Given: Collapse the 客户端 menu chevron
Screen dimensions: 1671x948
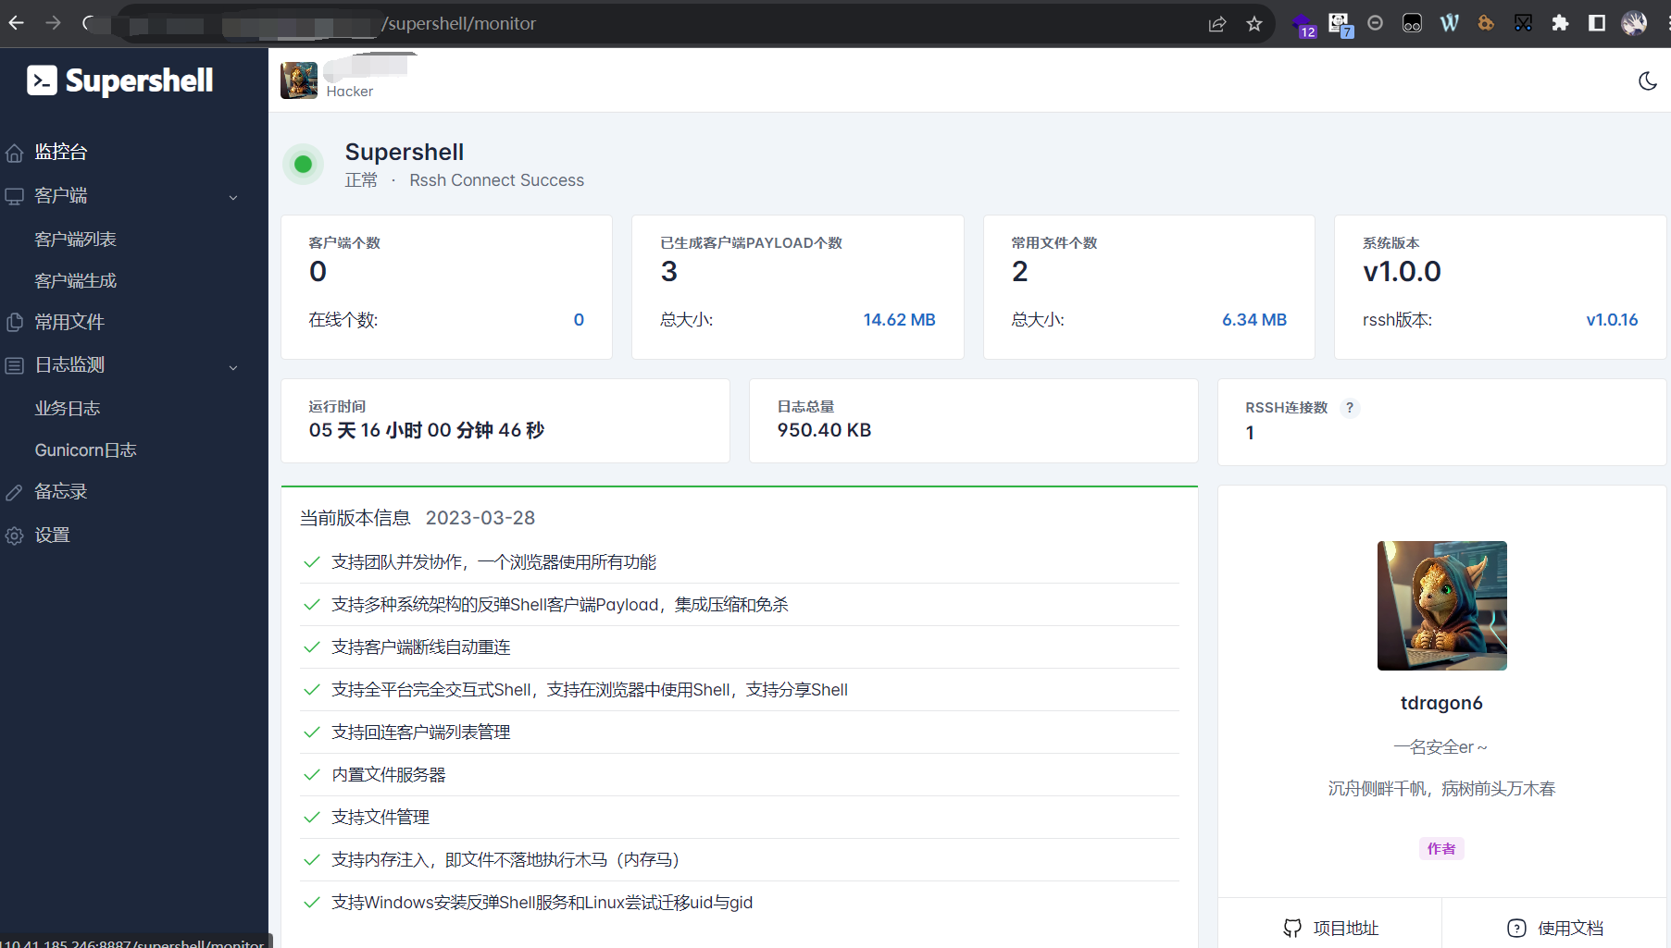Looking at the screenshot, I should click(233, 197).
